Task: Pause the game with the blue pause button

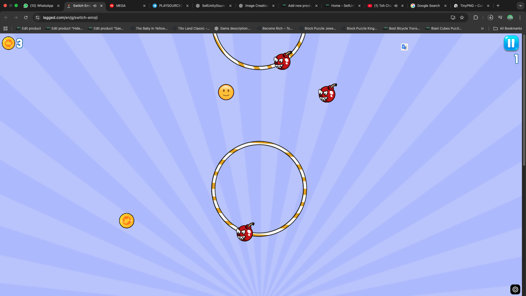Action: tap(511, 43)
